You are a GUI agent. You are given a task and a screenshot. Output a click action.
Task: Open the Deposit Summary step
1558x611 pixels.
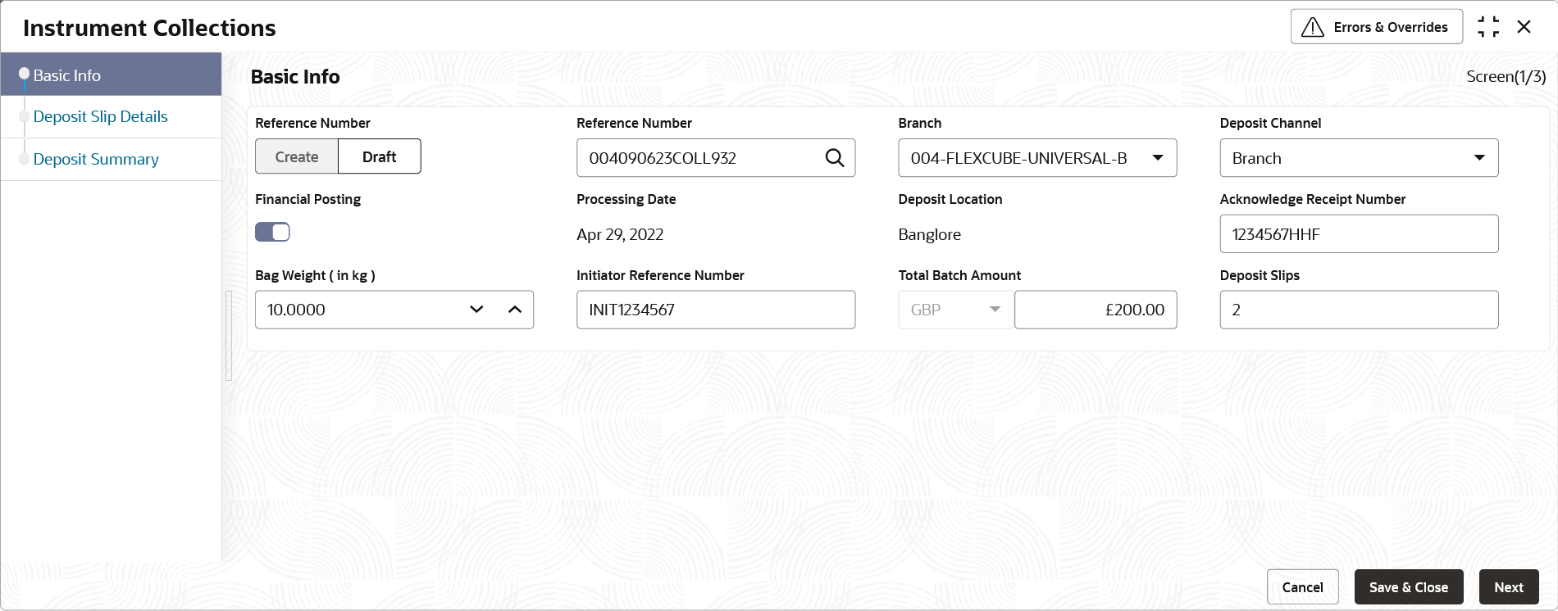click(96, 159)
